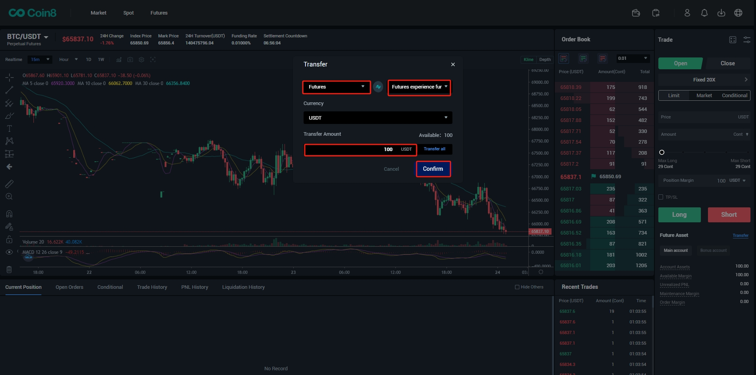The image size is (756, 375).
Task: Enable the TP/SL checkbox
Action: (661, 197)
